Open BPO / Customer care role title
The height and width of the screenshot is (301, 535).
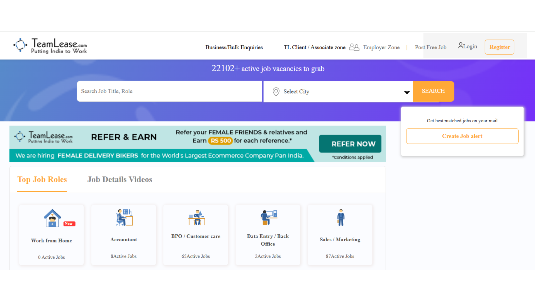(196, 236)
